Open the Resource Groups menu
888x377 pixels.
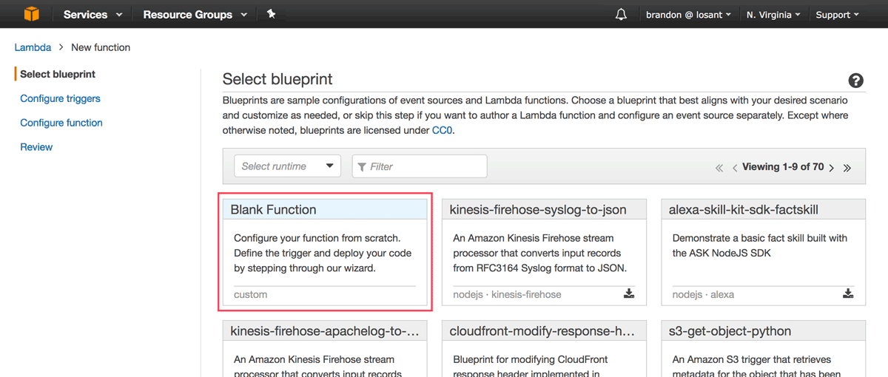pos(195,15)
